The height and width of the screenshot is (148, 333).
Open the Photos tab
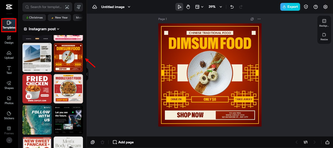pyautogui.click(x=9, y=100)
